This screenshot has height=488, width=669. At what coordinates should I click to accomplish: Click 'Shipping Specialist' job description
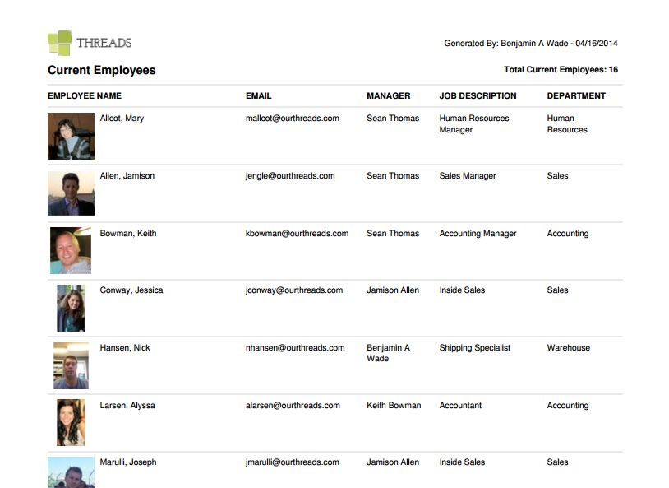tap(475, 348)
